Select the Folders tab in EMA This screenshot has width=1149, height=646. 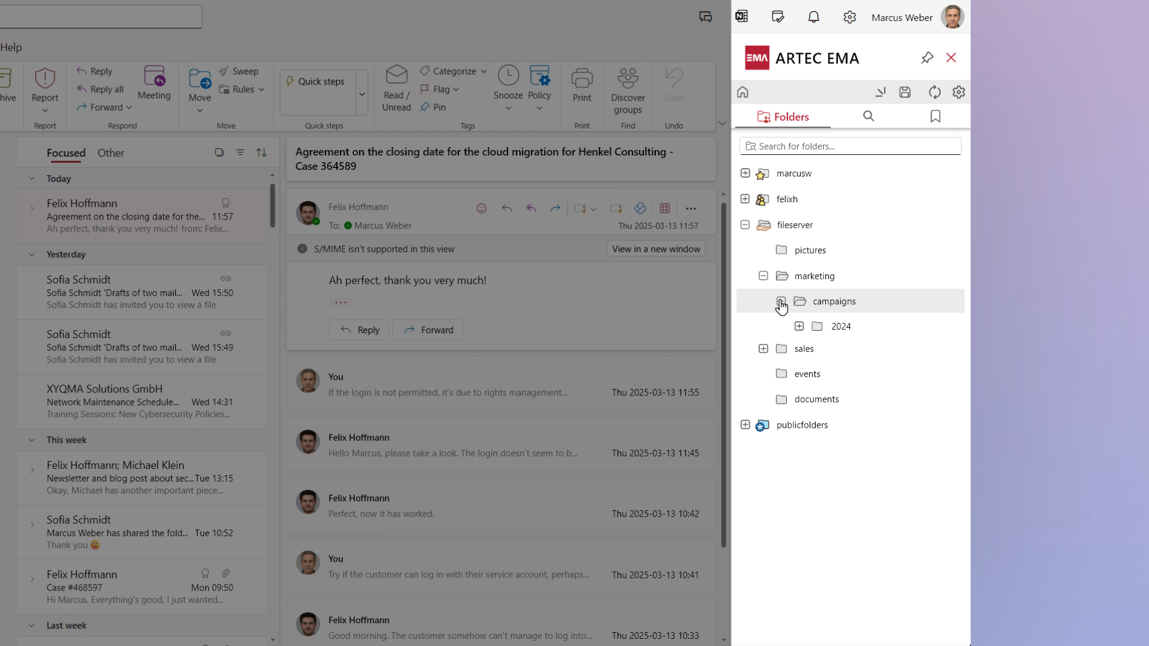pyautogui.click(x=783, y=117)
